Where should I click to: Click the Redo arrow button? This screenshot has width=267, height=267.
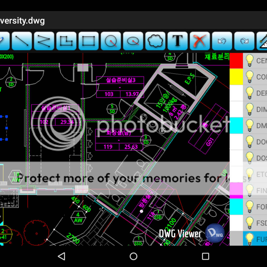coord(244,41)
